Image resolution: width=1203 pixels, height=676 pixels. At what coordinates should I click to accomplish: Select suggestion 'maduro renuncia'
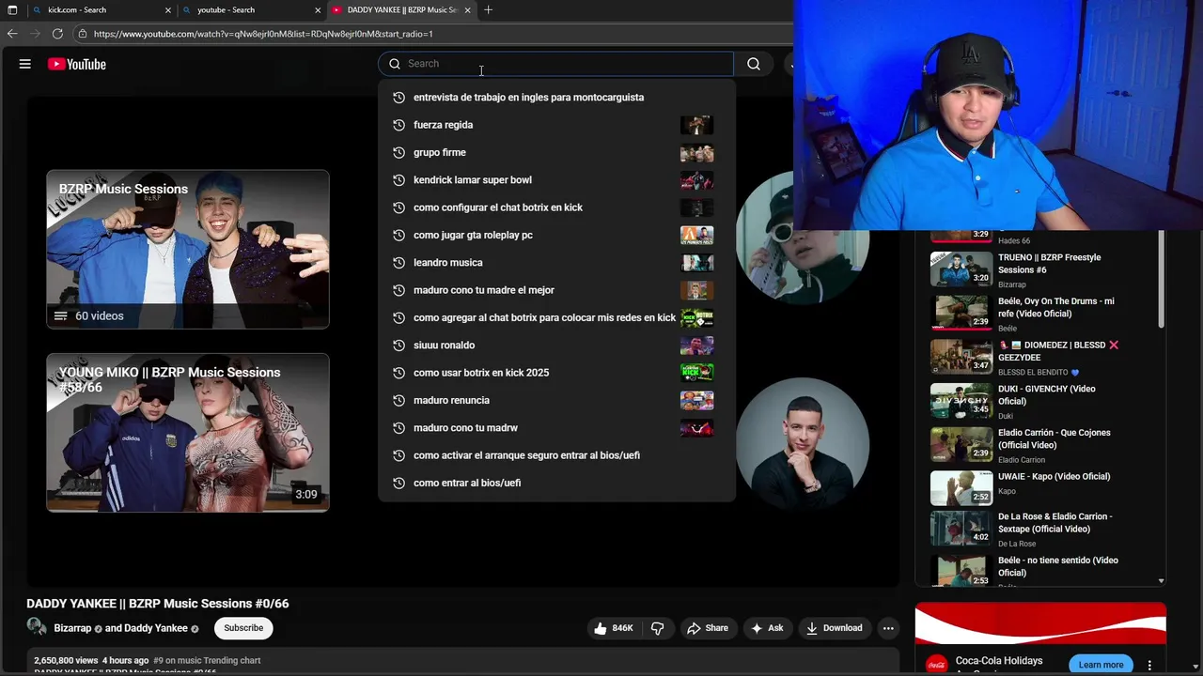pos(556,400)
